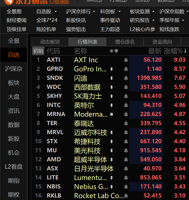The height and width of the screenshot is (200, 189).
Task: Expand the 板块监测 dropdown arrow
Action: point(153,12)
